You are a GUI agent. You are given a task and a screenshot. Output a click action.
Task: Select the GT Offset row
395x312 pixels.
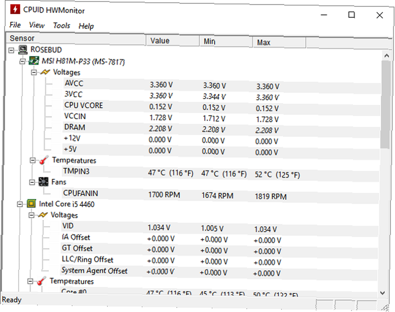click(x=219, y=250)
